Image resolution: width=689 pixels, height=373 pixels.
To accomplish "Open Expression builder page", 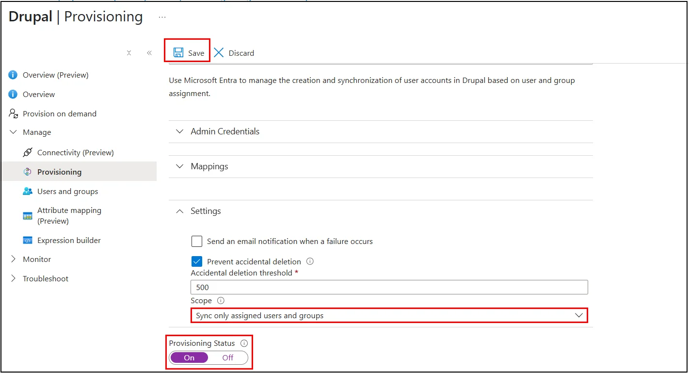I will pyautogui.click(x=69, y=240).
